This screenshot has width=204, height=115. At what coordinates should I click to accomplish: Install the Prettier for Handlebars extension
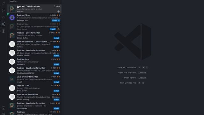coord(56,100)
